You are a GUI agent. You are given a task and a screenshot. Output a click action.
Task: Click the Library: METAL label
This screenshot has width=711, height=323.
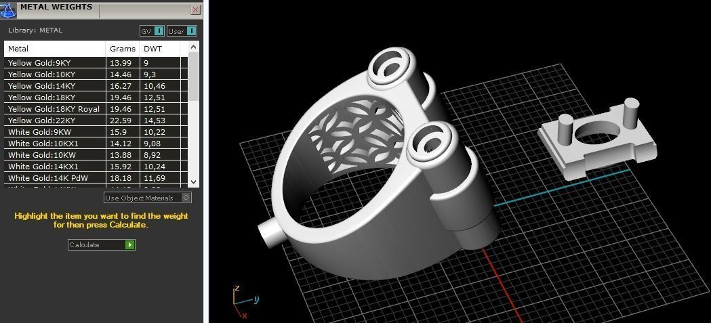click(35, 30)
